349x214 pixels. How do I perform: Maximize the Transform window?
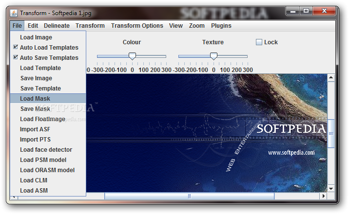tap(306, 11)
